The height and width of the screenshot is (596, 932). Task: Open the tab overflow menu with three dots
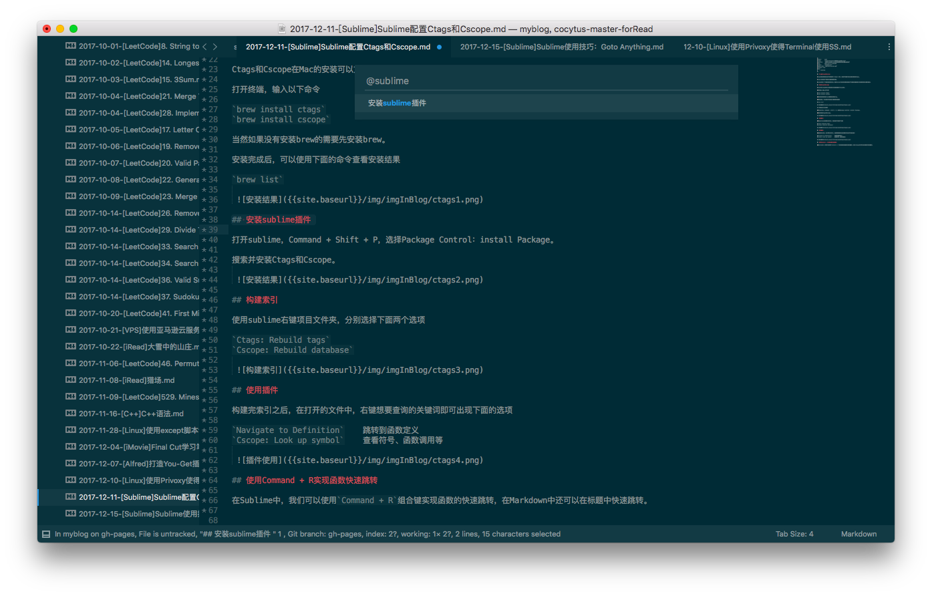pyautogui.click(x=889, y=47)
